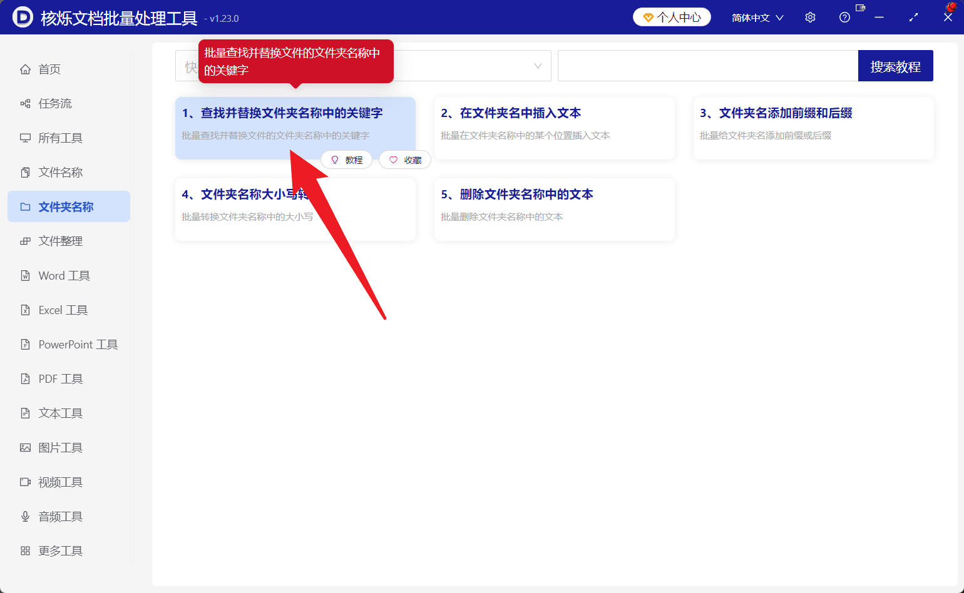Click the tutorial search input field
This screenshot has height=593, width=964.
click(708, 66)
